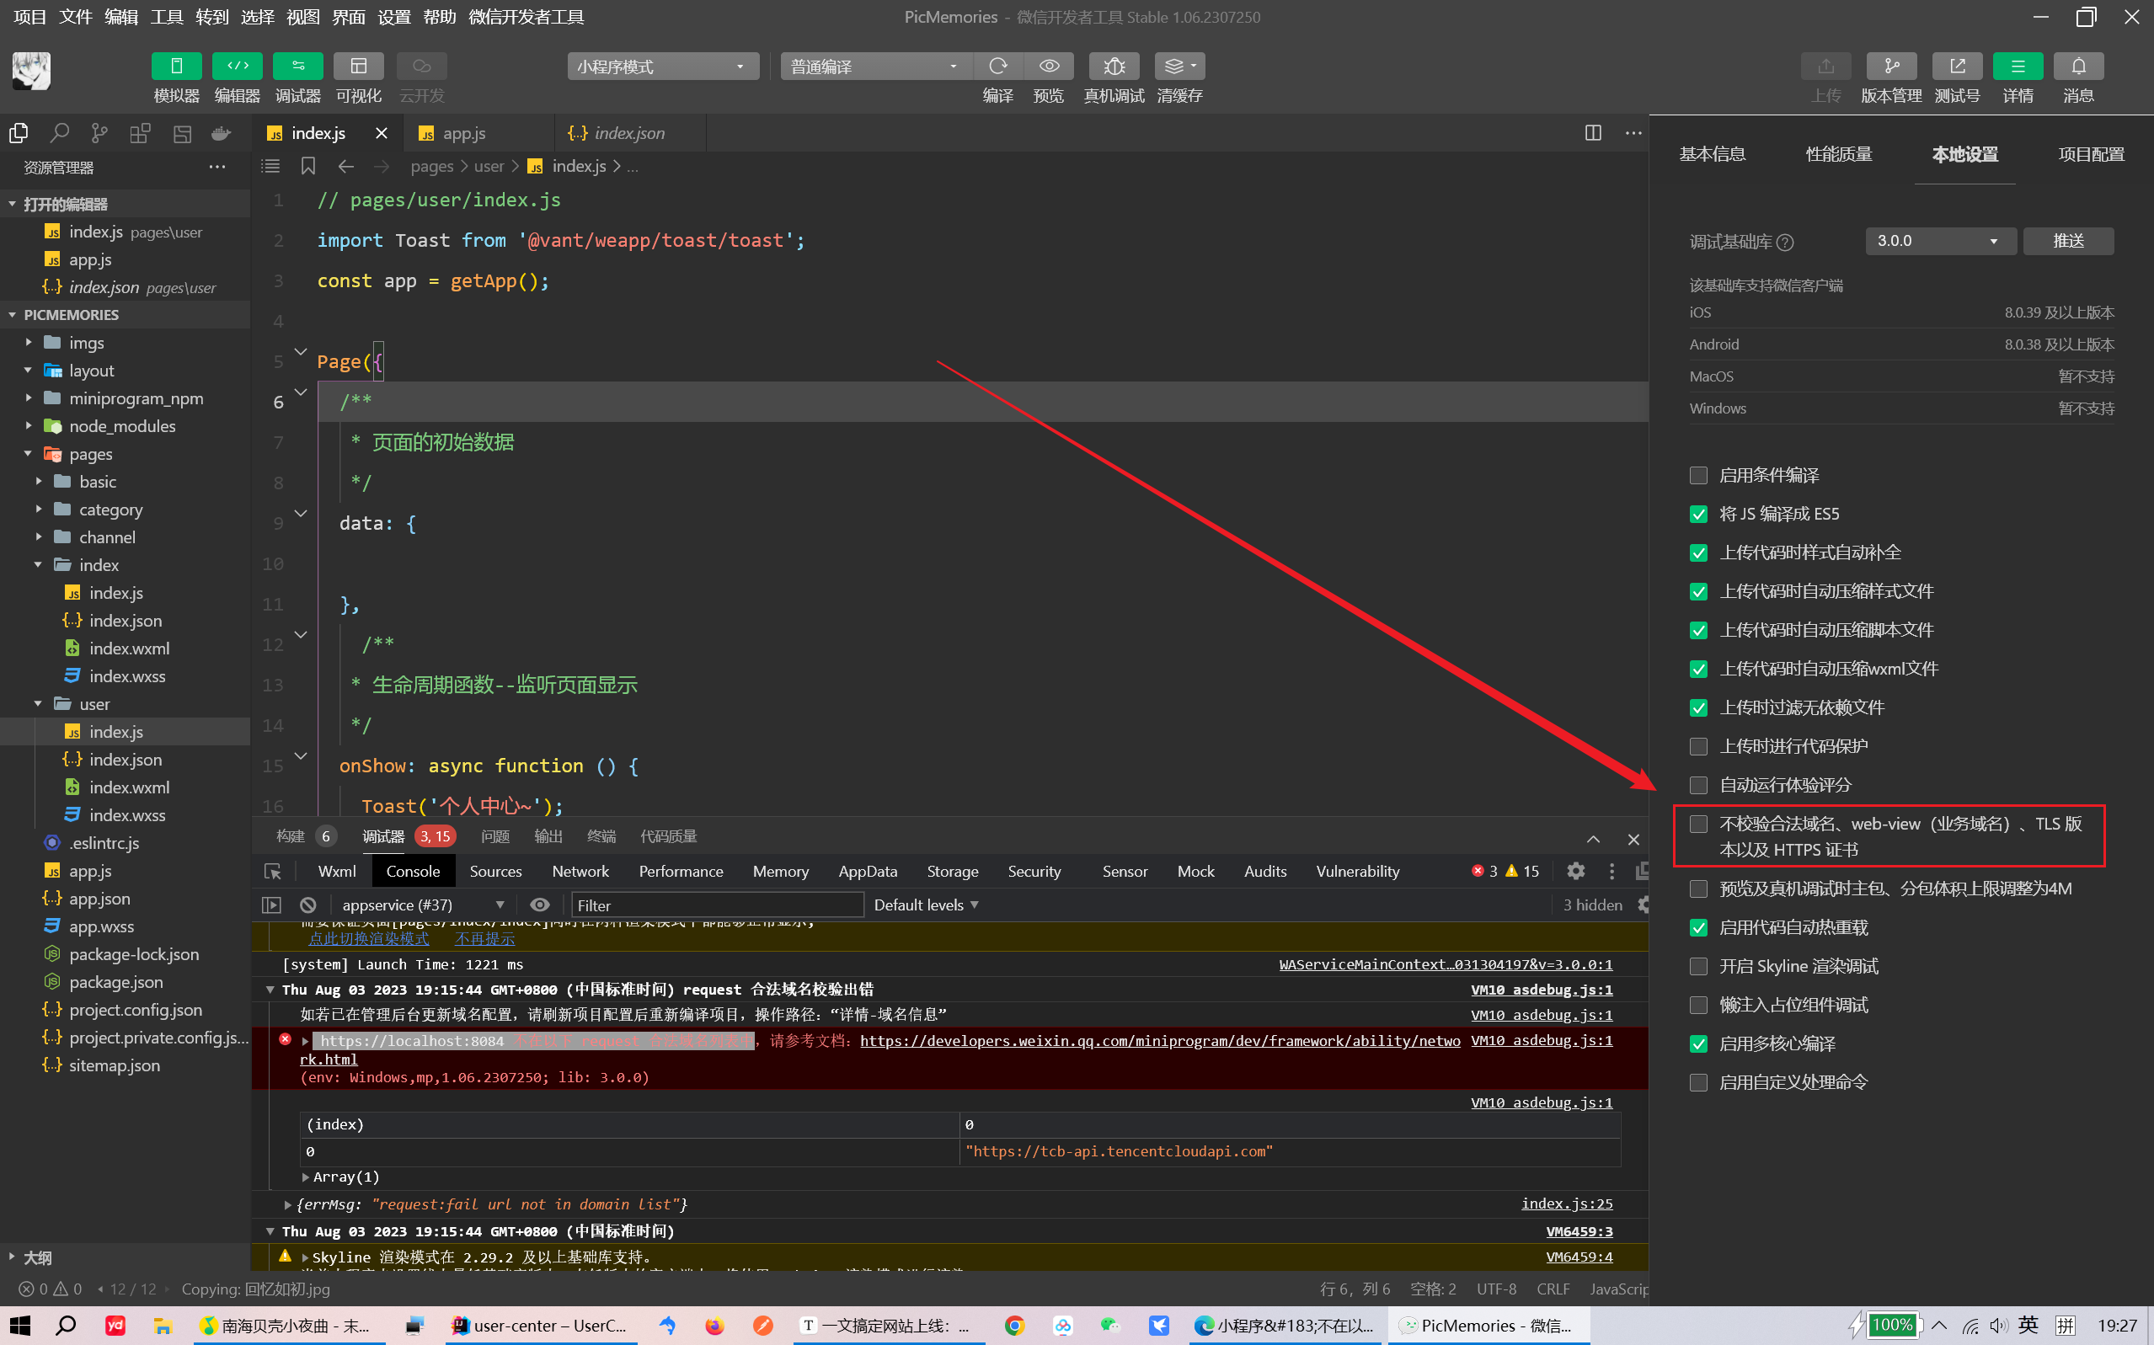Click the user avatar thumbnail
This screenshot has width=2154, height=1345.
(31, 70)
